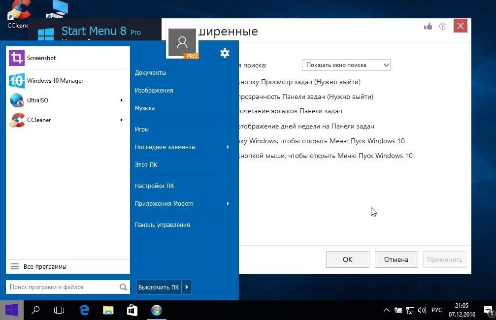Viewport: 496px width, 320px height.
Task: Open taskbar search magnifier
Action: (35, 310)
